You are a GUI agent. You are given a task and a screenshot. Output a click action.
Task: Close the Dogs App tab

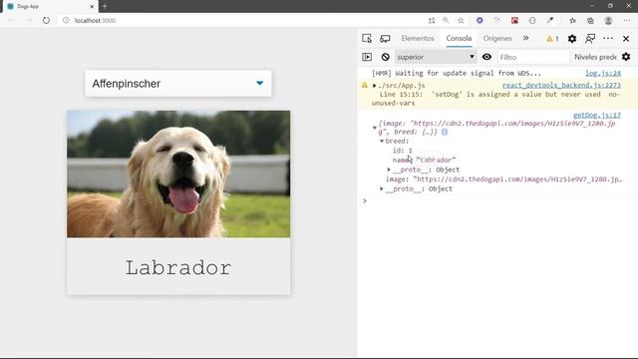[92, 7]
